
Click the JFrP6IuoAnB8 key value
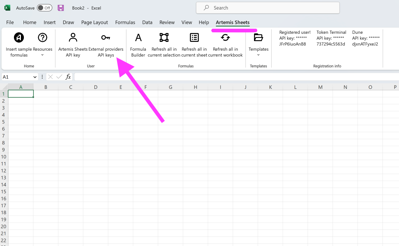293,44
